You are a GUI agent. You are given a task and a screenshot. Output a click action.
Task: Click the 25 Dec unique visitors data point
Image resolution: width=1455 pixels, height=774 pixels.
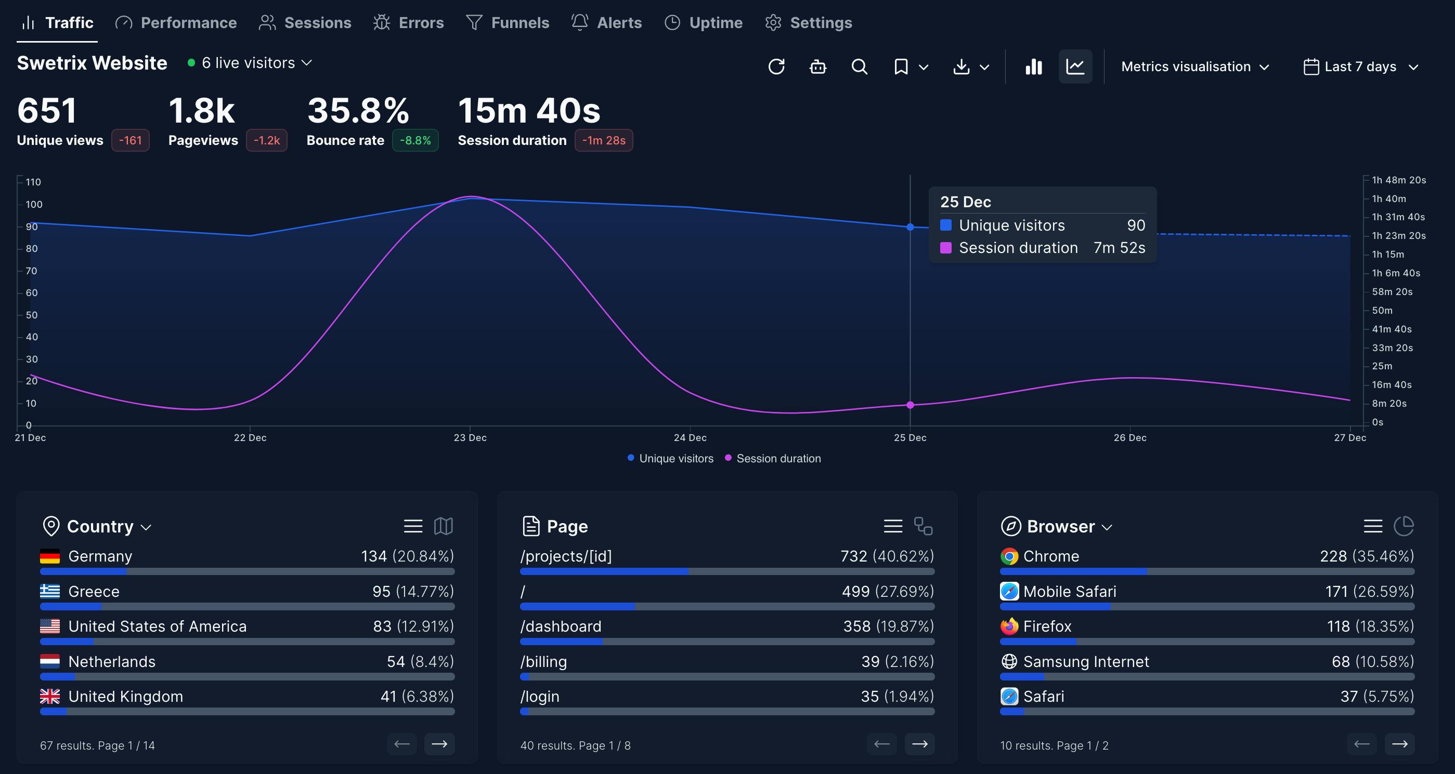tap(910, 227)
